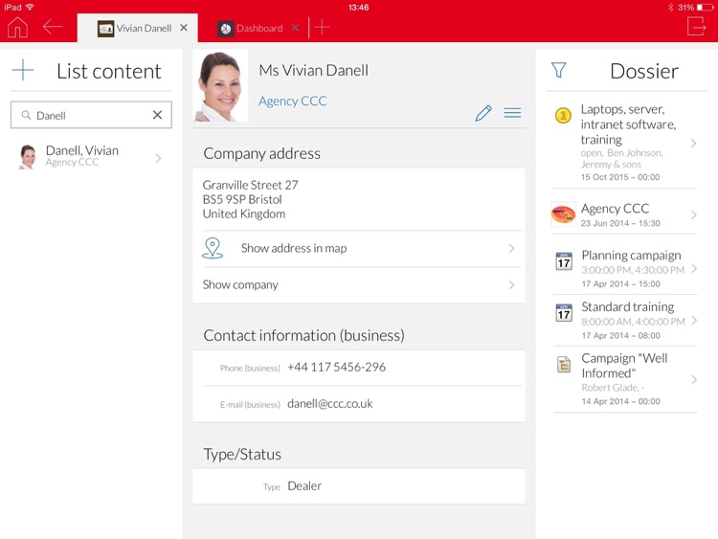Filter the Dossier with funnel icon
Screen dimensions: 718x539
(559, 70)
